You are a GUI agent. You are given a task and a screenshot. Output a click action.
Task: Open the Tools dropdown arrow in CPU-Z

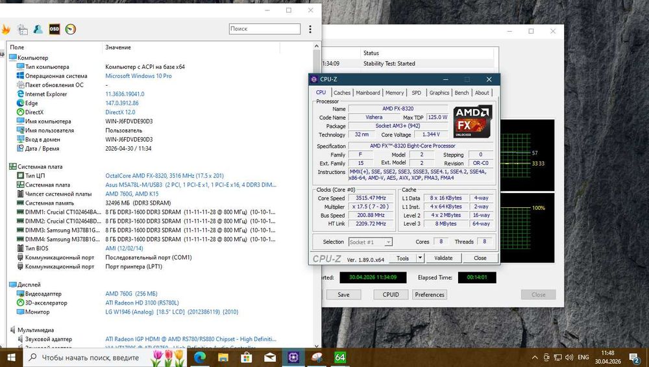pyautogui.click(x=420, y=258)
